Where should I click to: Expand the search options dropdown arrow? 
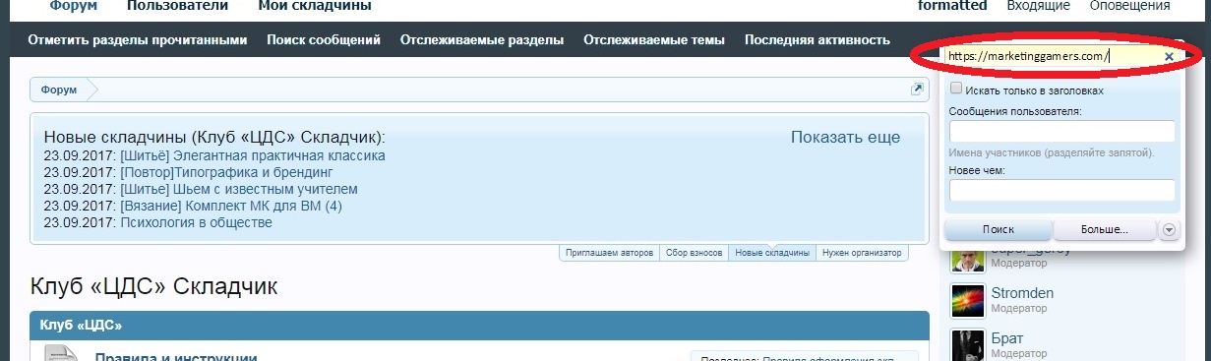pos(1169,229)
